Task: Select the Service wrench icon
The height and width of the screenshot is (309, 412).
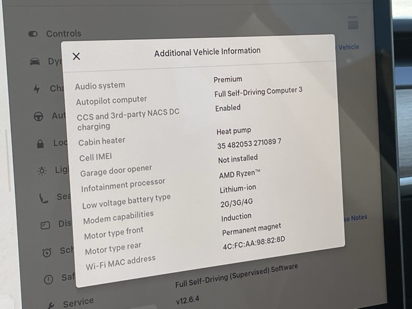Action: point(51,305)
